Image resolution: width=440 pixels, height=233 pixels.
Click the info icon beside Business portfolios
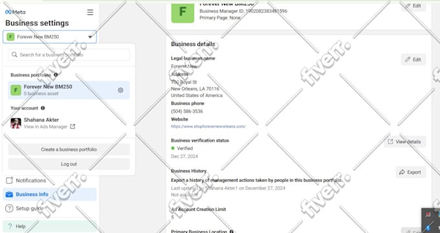[56, 75]
